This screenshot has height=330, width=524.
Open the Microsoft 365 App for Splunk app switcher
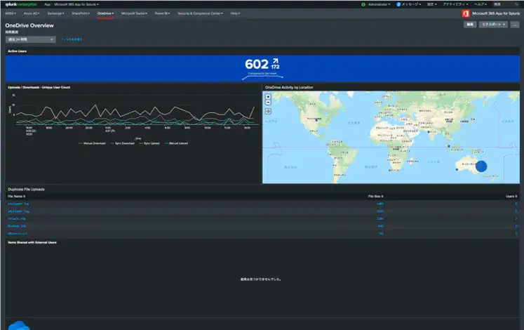[x=76, y=4]
